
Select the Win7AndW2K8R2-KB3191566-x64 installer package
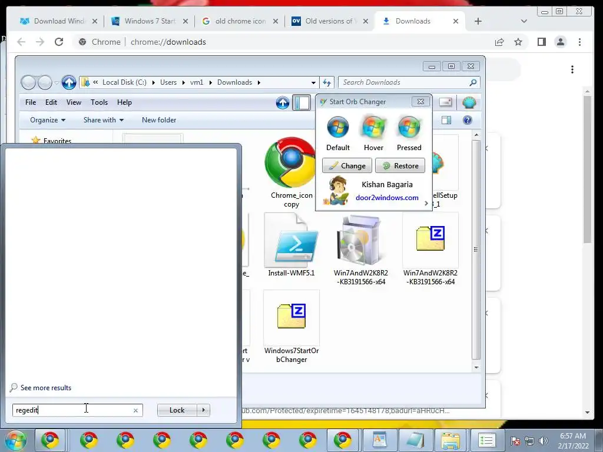361,250
